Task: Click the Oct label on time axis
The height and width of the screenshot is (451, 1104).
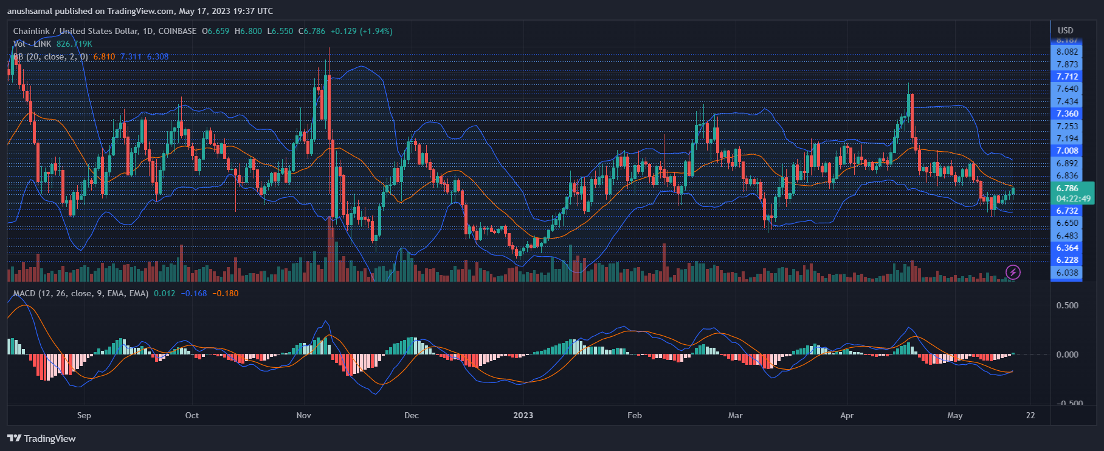Action: pos(192,415)
